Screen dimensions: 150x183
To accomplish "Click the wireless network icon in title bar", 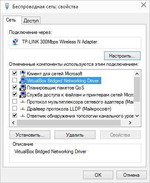I will pos(7,6).
